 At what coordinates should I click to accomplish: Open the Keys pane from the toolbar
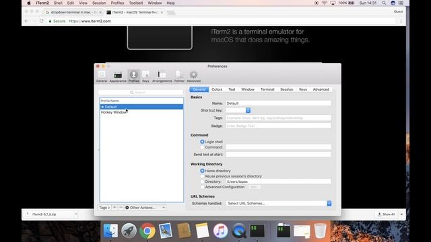[145, 76]
